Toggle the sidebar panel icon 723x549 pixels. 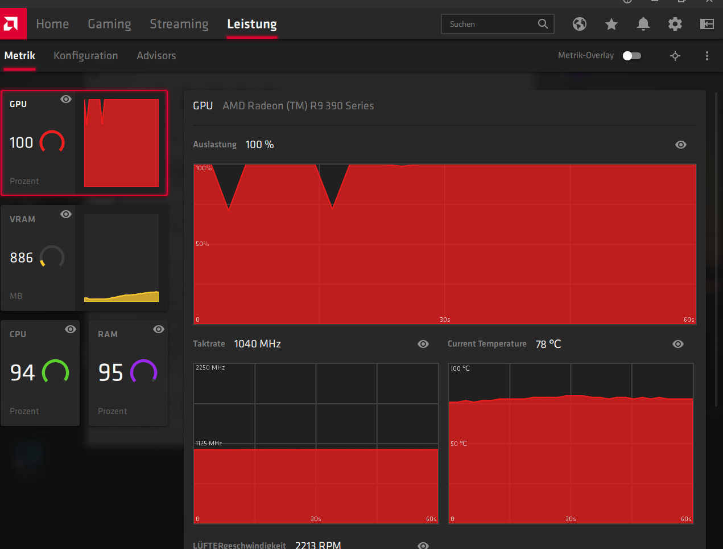[x=707, y=24]
